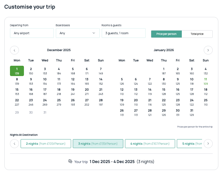Click the Nights At Destination label

click(24, 135)
